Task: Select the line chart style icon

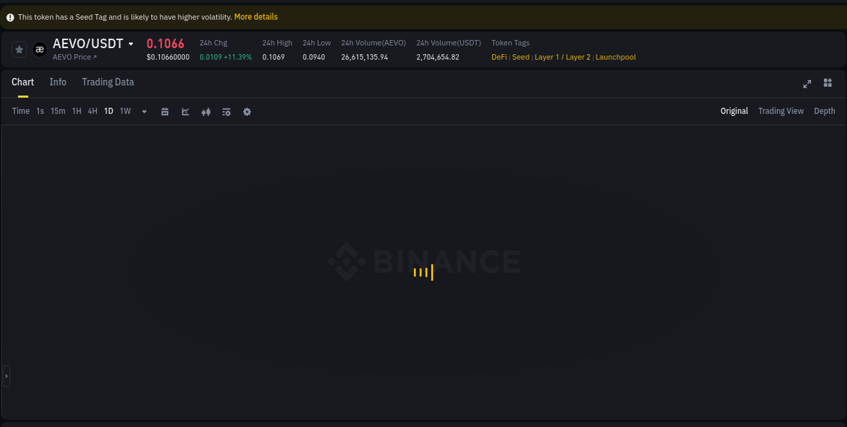Action: click(185, 111)
